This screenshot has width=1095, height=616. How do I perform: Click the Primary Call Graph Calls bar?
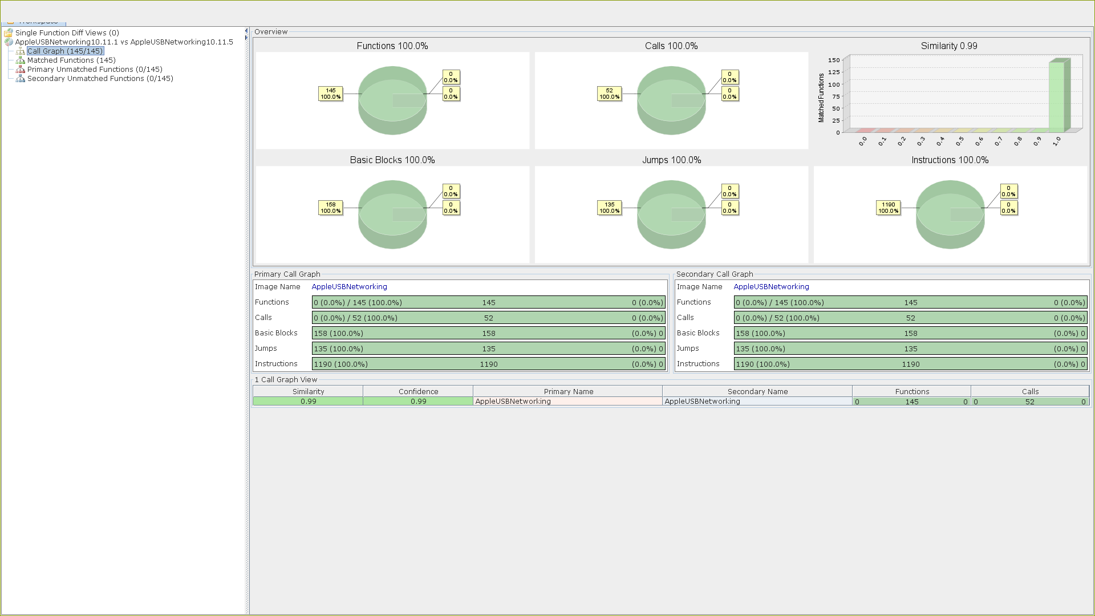489,318
